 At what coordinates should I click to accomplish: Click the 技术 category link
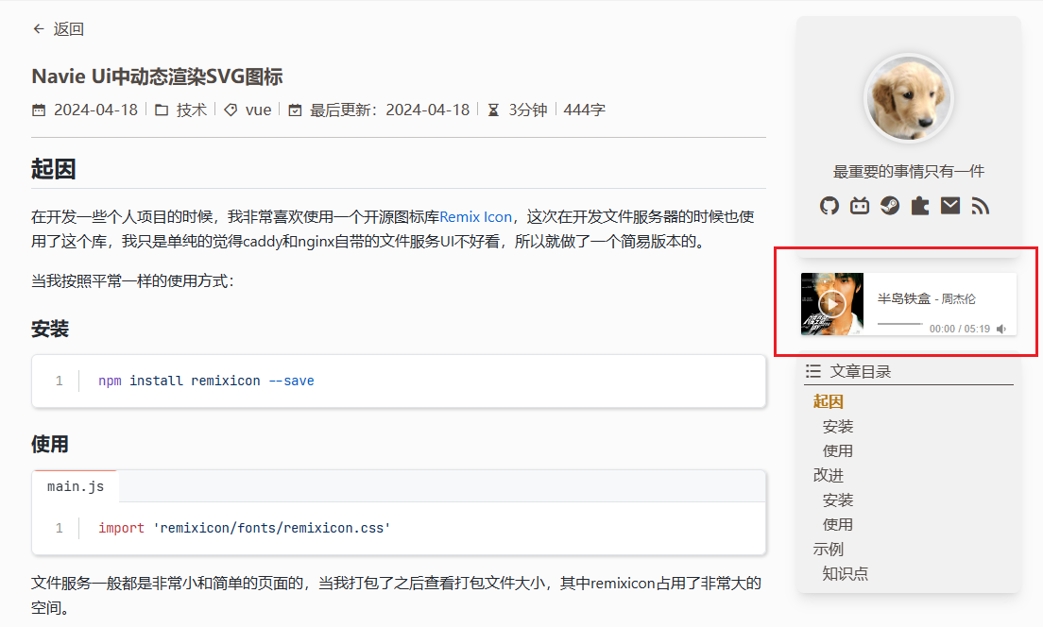point(191,110)
